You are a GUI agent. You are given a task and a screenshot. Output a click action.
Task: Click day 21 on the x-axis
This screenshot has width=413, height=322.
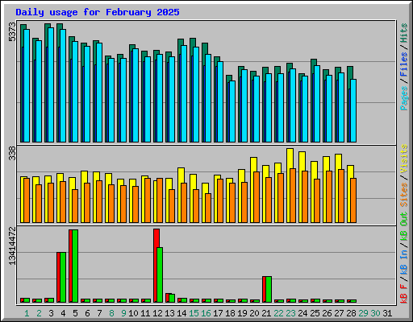[x=266, y=313]
